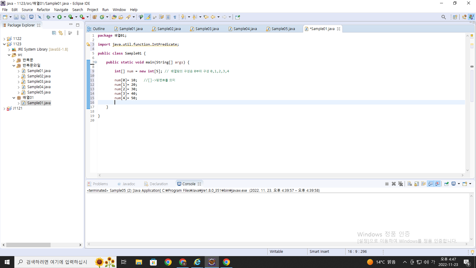476x268 pixels.
Task: Toggle Link with Editor in Package Explorer
Action: tap(61, 33)
